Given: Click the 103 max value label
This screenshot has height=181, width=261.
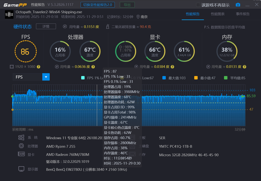Looking at the screenshot, I should 252,90.
